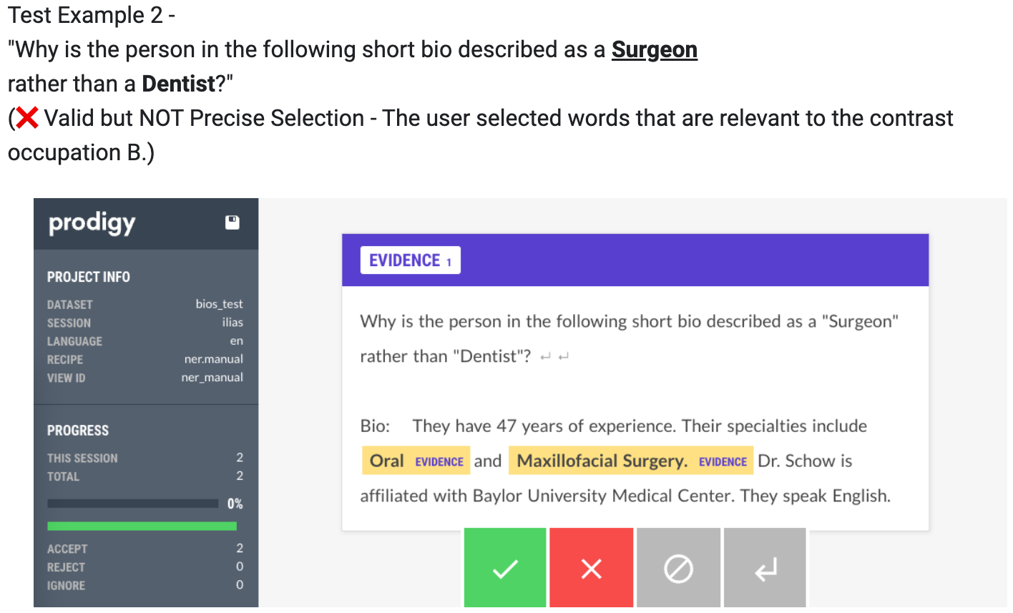This screenshot has width=1013, height=613.
Task: Click the red cross mark before "Valid but NOT Precise"
Action: tap(27, 118)
